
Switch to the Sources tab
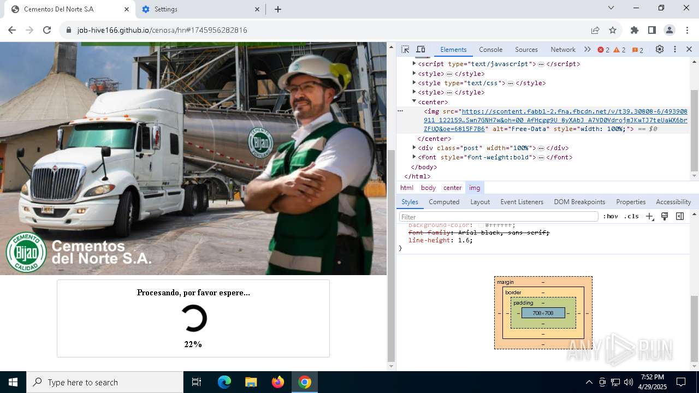pos(526,50)
